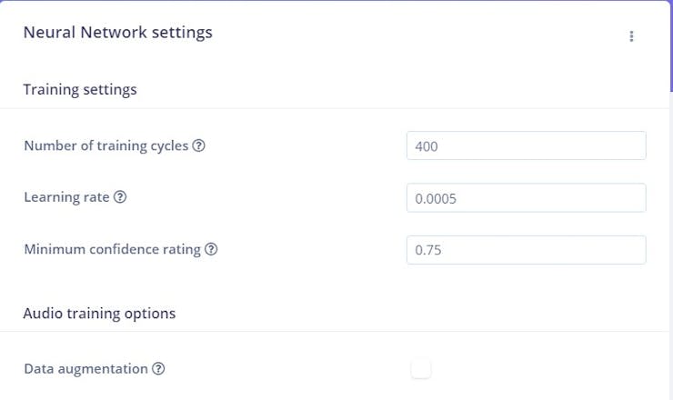Open the Data augmentation help icon
The height and width of the screenshot is (400, 673).
158,369
